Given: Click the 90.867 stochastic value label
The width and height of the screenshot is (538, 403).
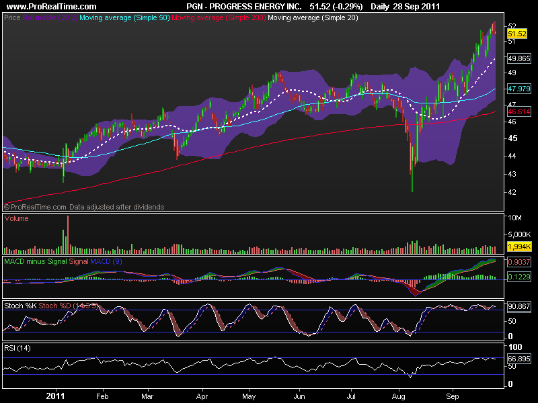Looking at the screenshot, I should coord(519,306).
